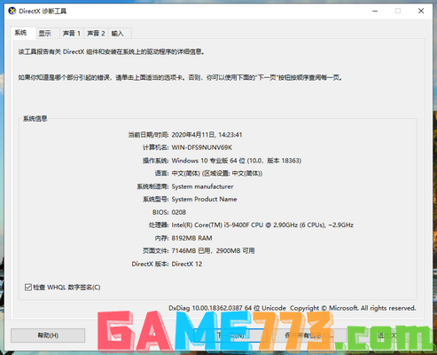Switch to the 显示 tab

coord(48,33)
